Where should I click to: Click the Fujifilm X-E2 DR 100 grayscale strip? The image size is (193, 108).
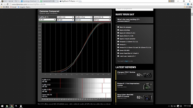click(x=76, y=86)
